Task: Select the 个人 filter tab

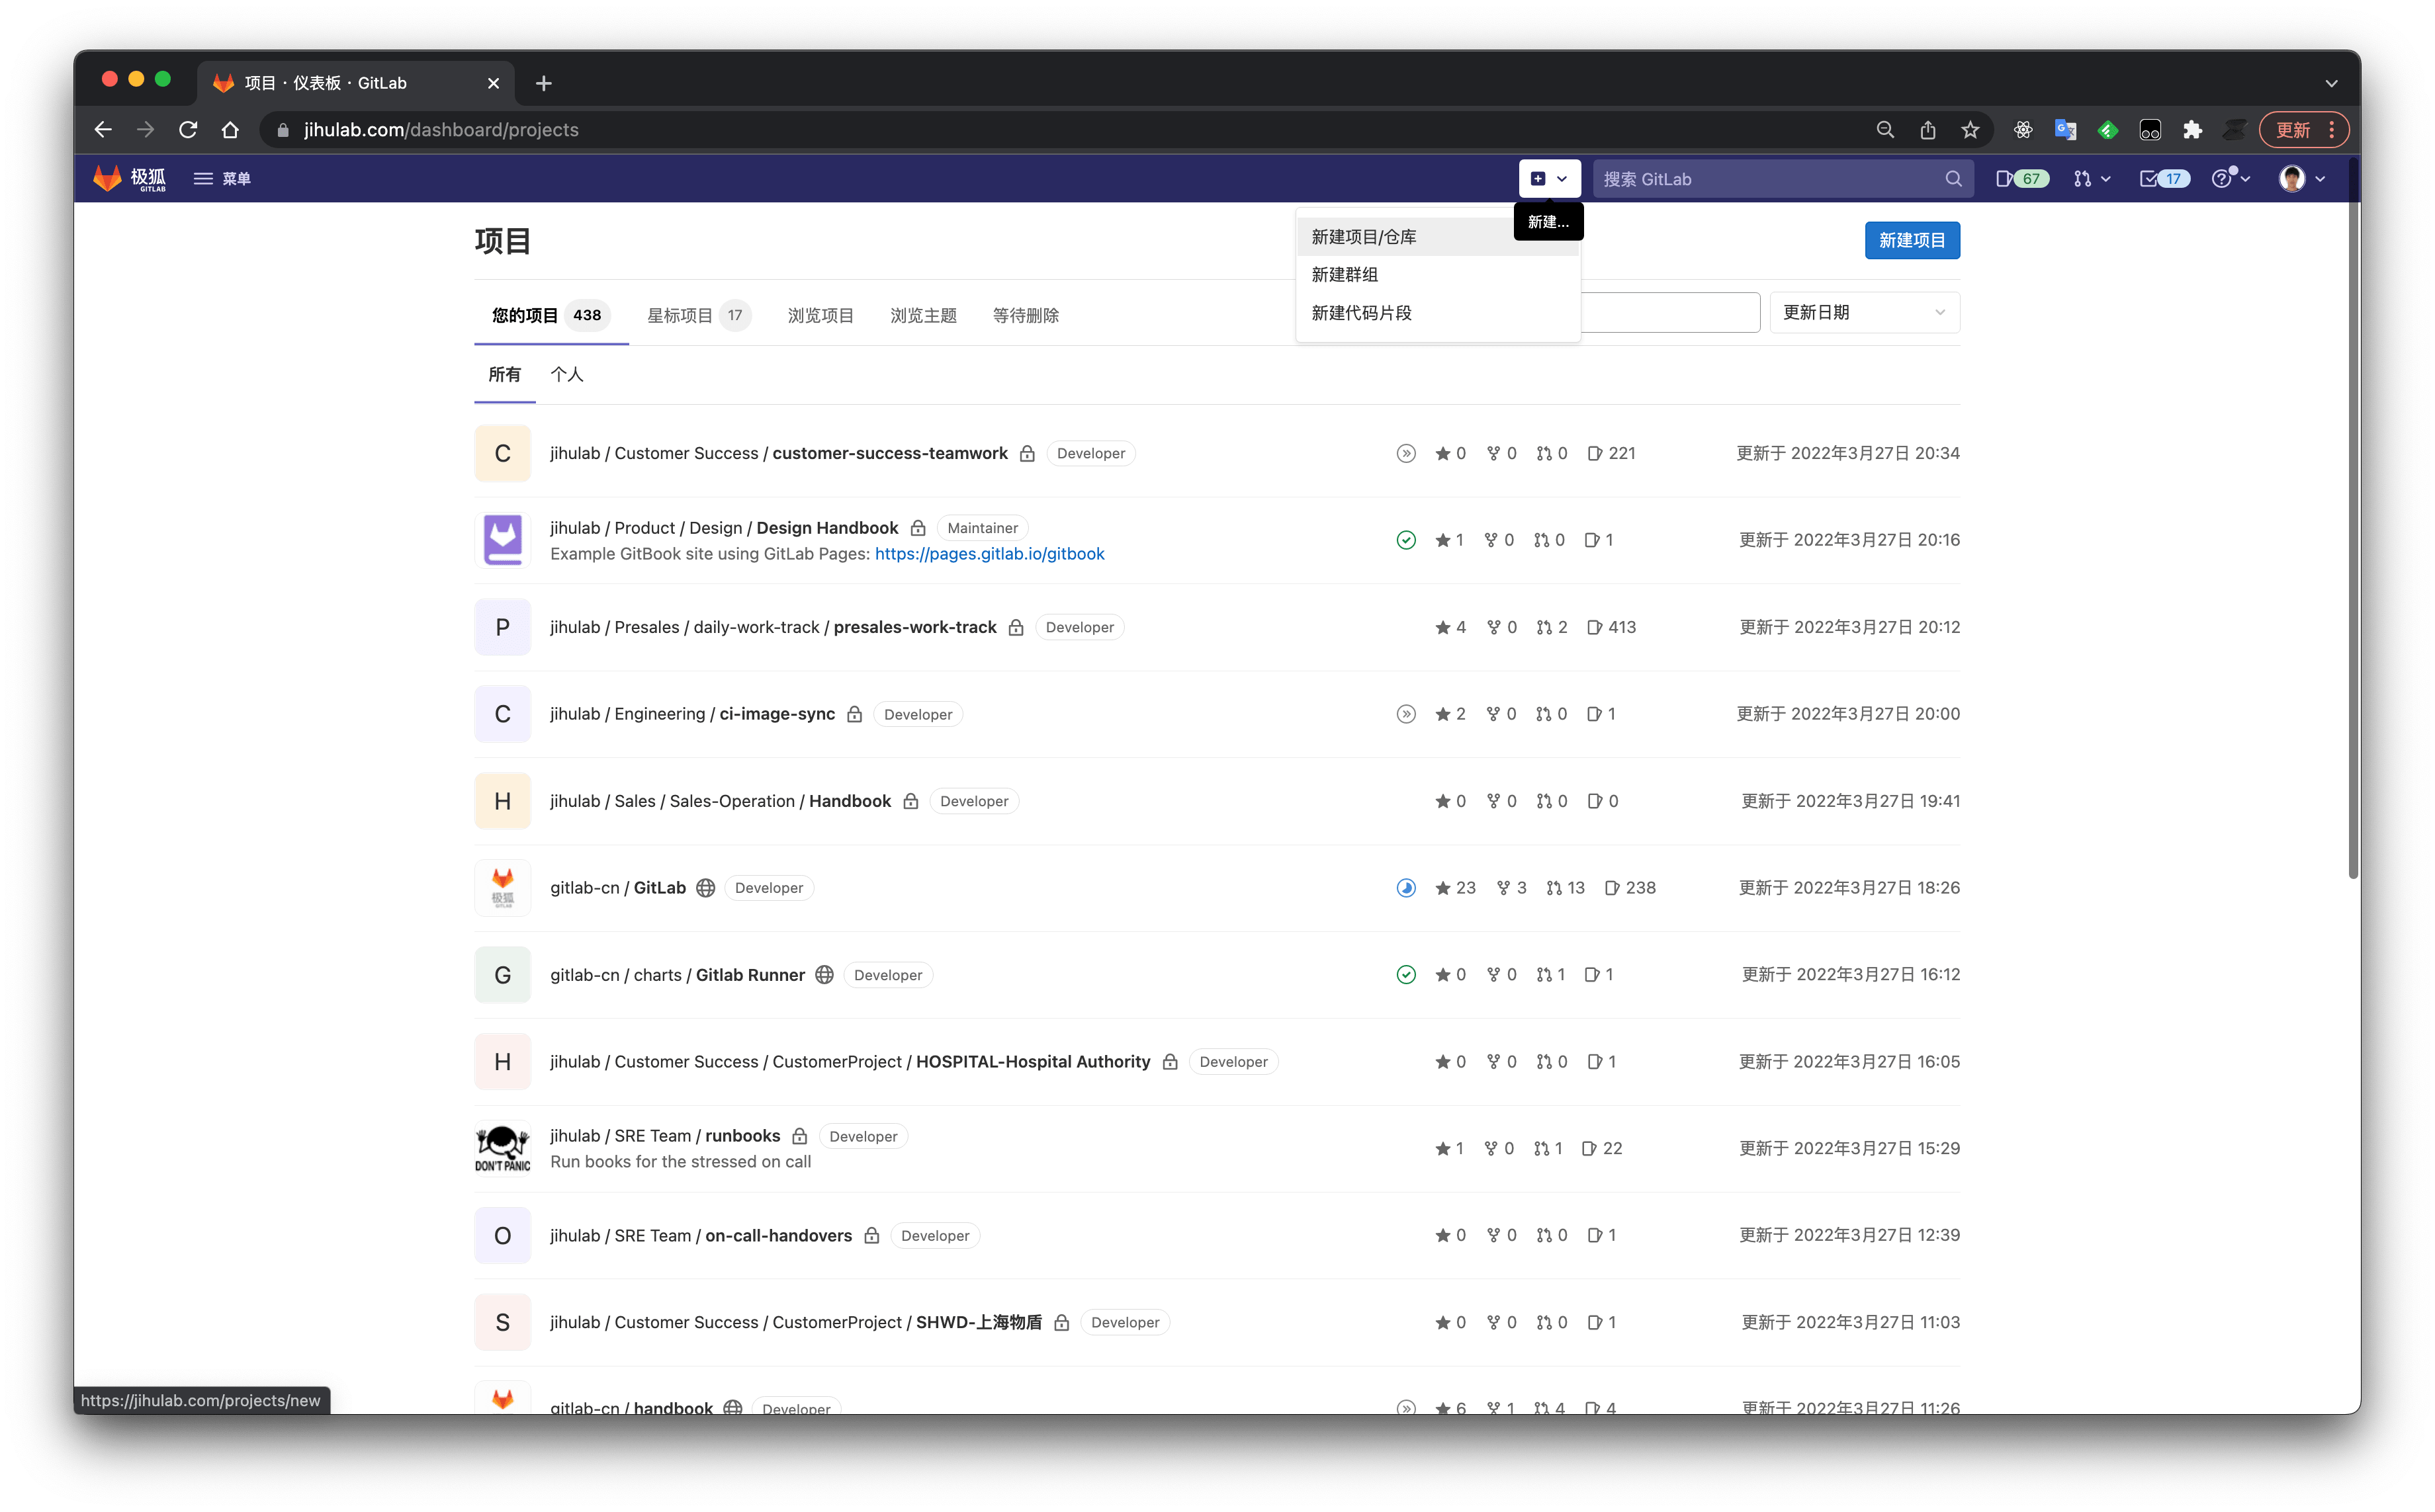Action: [567, 374]
